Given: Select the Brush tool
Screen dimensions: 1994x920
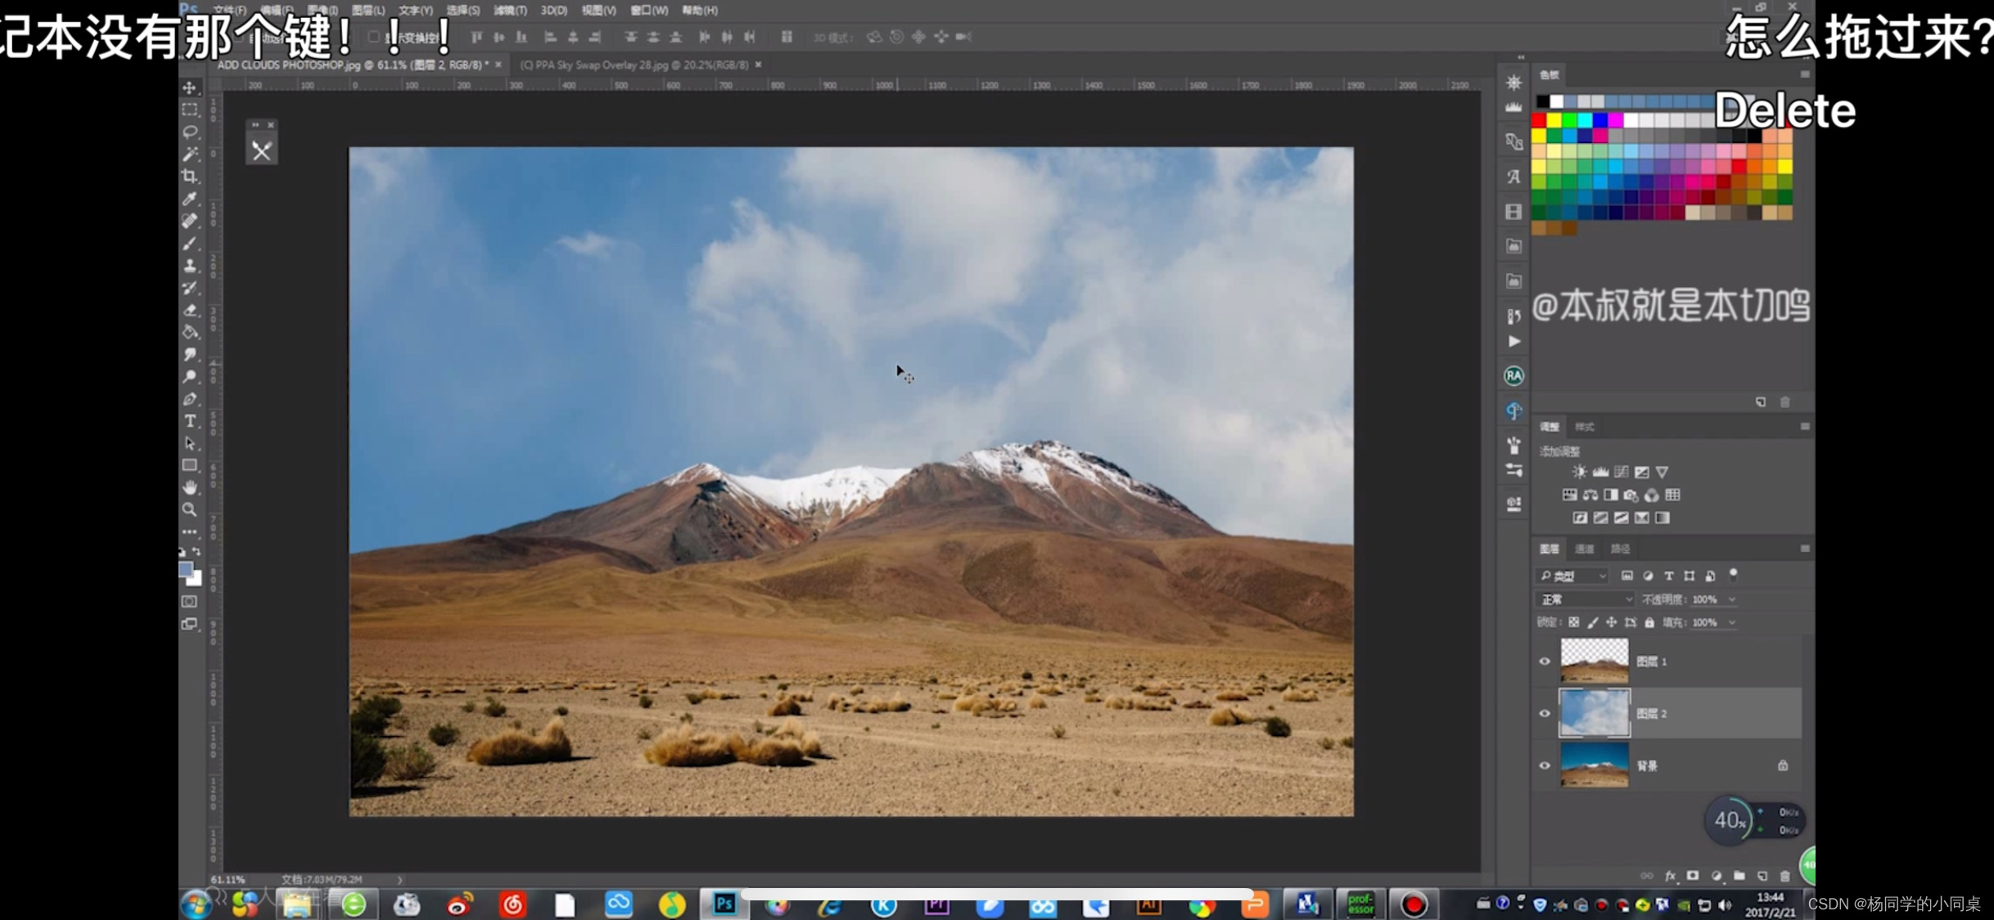Looking at the screenshot, I should pyautogui.click(x=190, y=243).
